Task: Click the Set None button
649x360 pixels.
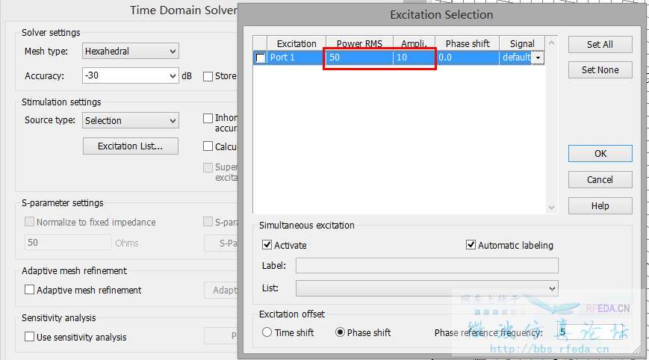Action: coord(600,70)
